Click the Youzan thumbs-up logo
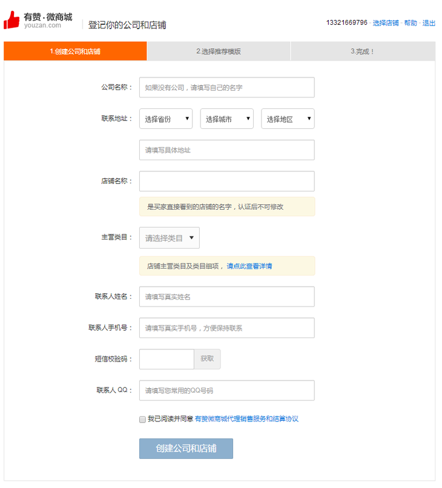 (12, 21)
